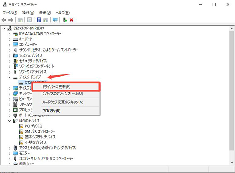This screenshot has width=235, height=173.
Task: Click the IDE ATA/ATAPI コントローラー icon
Action: 15,34
